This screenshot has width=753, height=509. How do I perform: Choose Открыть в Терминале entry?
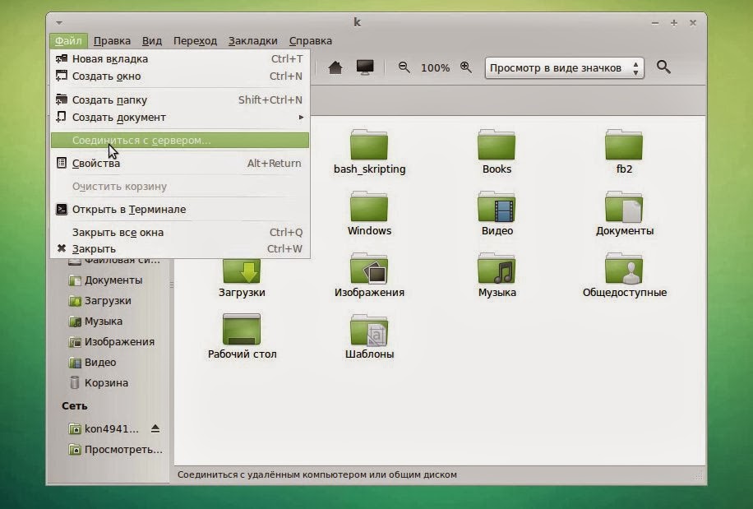point(179,210)
